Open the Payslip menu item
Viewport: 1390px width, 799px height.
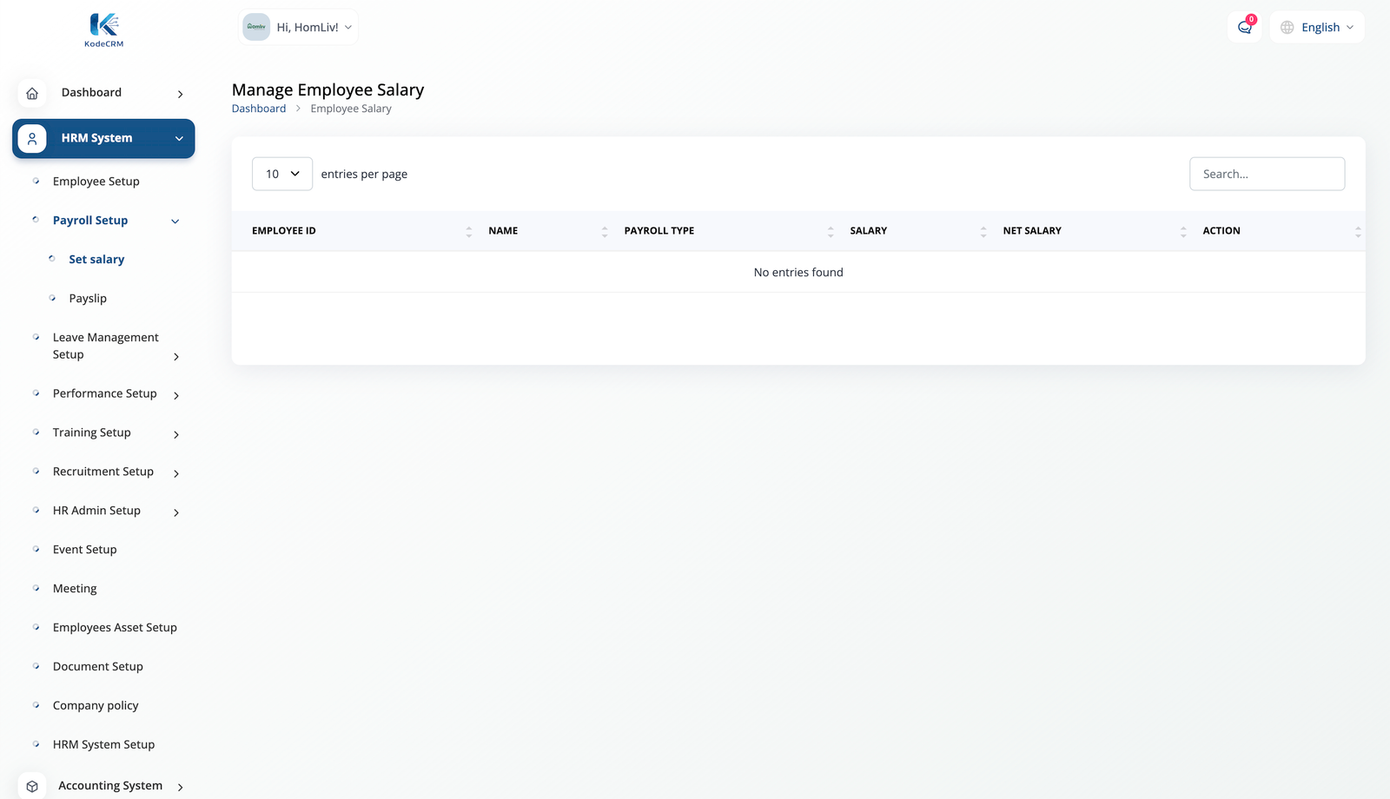click(x=88, y=298)
